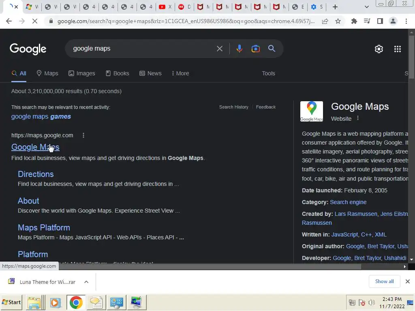This screenshot has height=311, width=415.
Task: Open the options dots next to maps.google.com
Action: [83, 135]
